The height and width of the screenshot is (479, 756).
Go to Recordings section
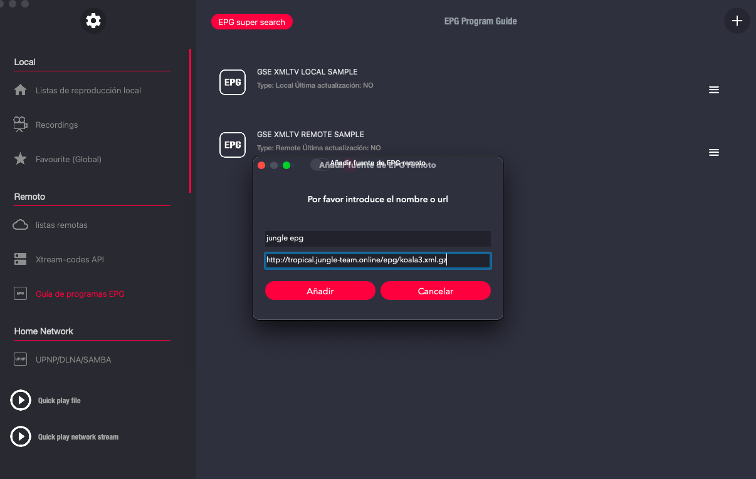pos(56,125)
